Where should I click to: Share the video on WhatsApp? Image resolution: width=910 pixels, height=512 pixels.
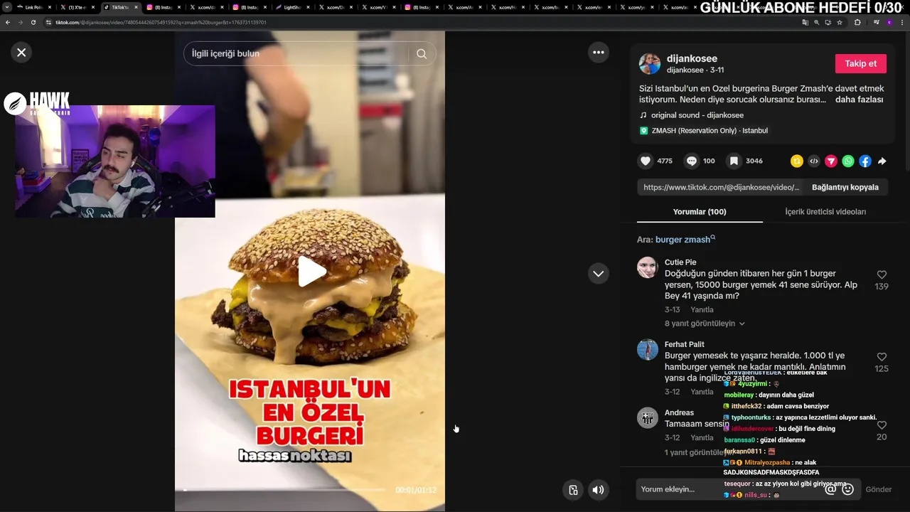848,161
